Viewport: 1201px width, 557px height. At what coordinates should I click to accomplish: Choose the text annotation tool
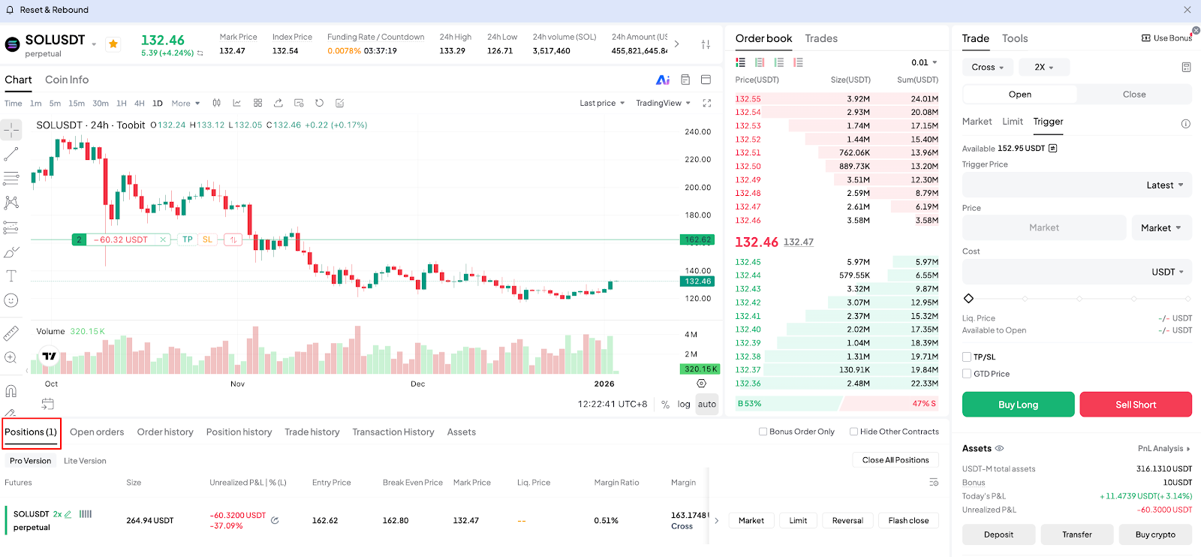click(x=11, y=276)
